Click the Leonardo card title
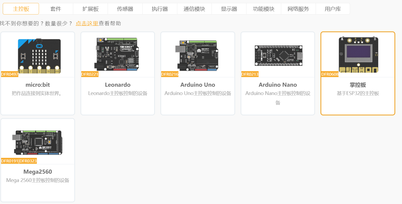 point(118,85)
